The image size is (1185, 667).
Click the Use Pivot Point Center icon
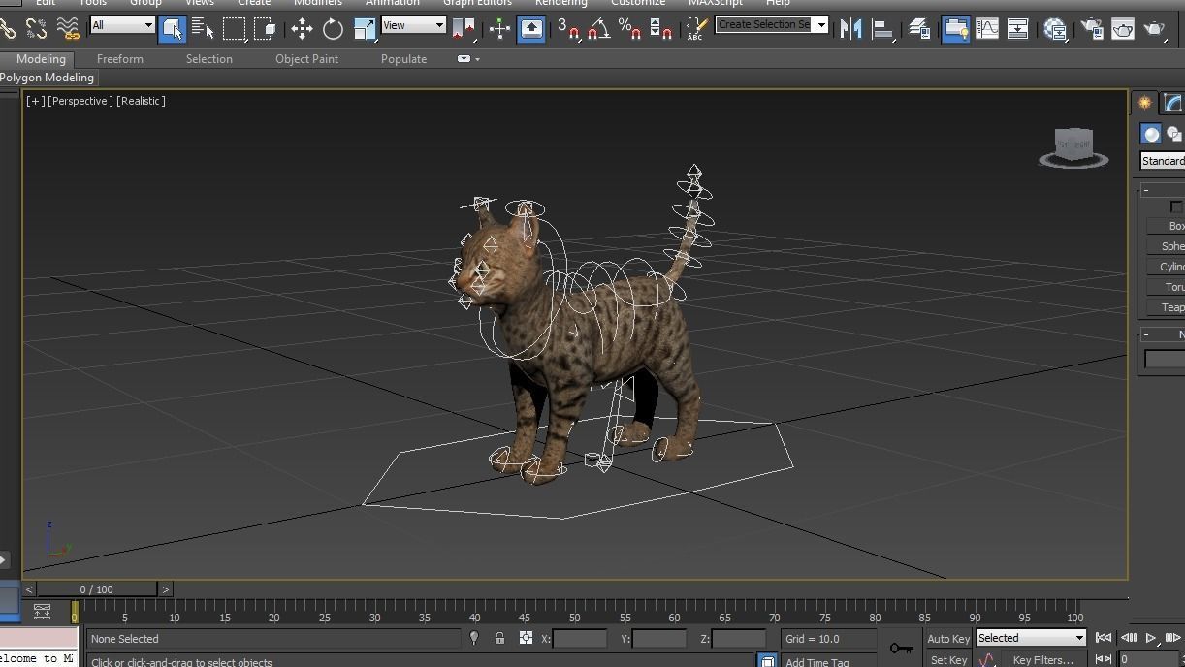click(464, 29)
